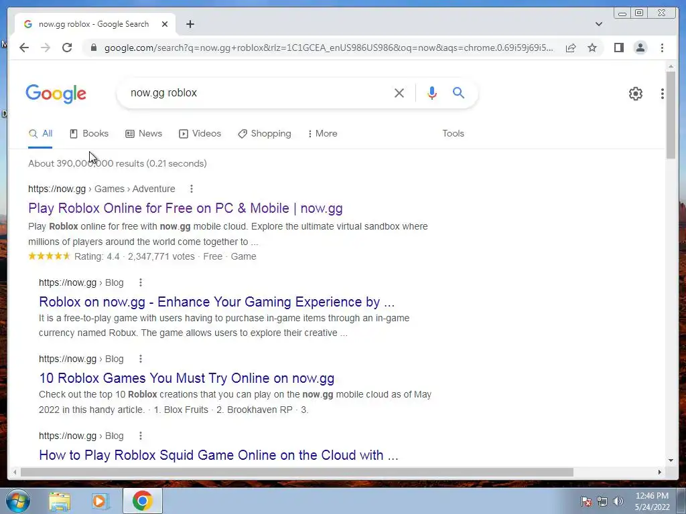Select the All results tab

point(40,134)
